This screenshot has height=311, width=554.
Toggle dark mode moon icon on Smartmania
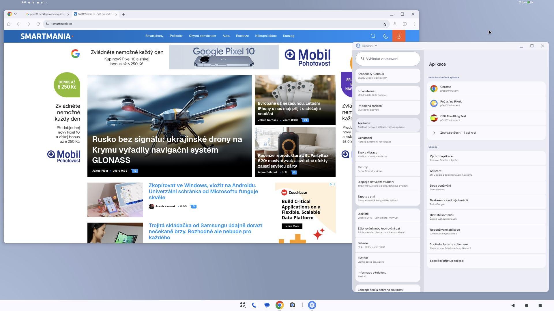386,36
